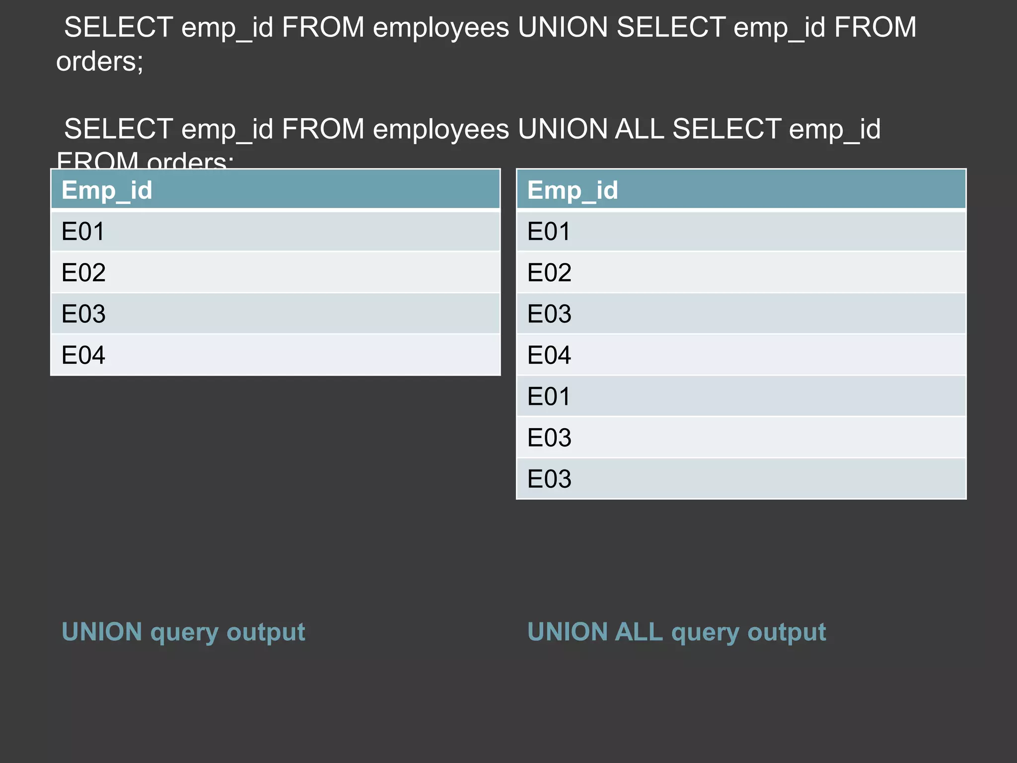Select the first E03 row in the UNION ALL table
The width and height of the screenshot is (1017, 763).
click(741, 313)
